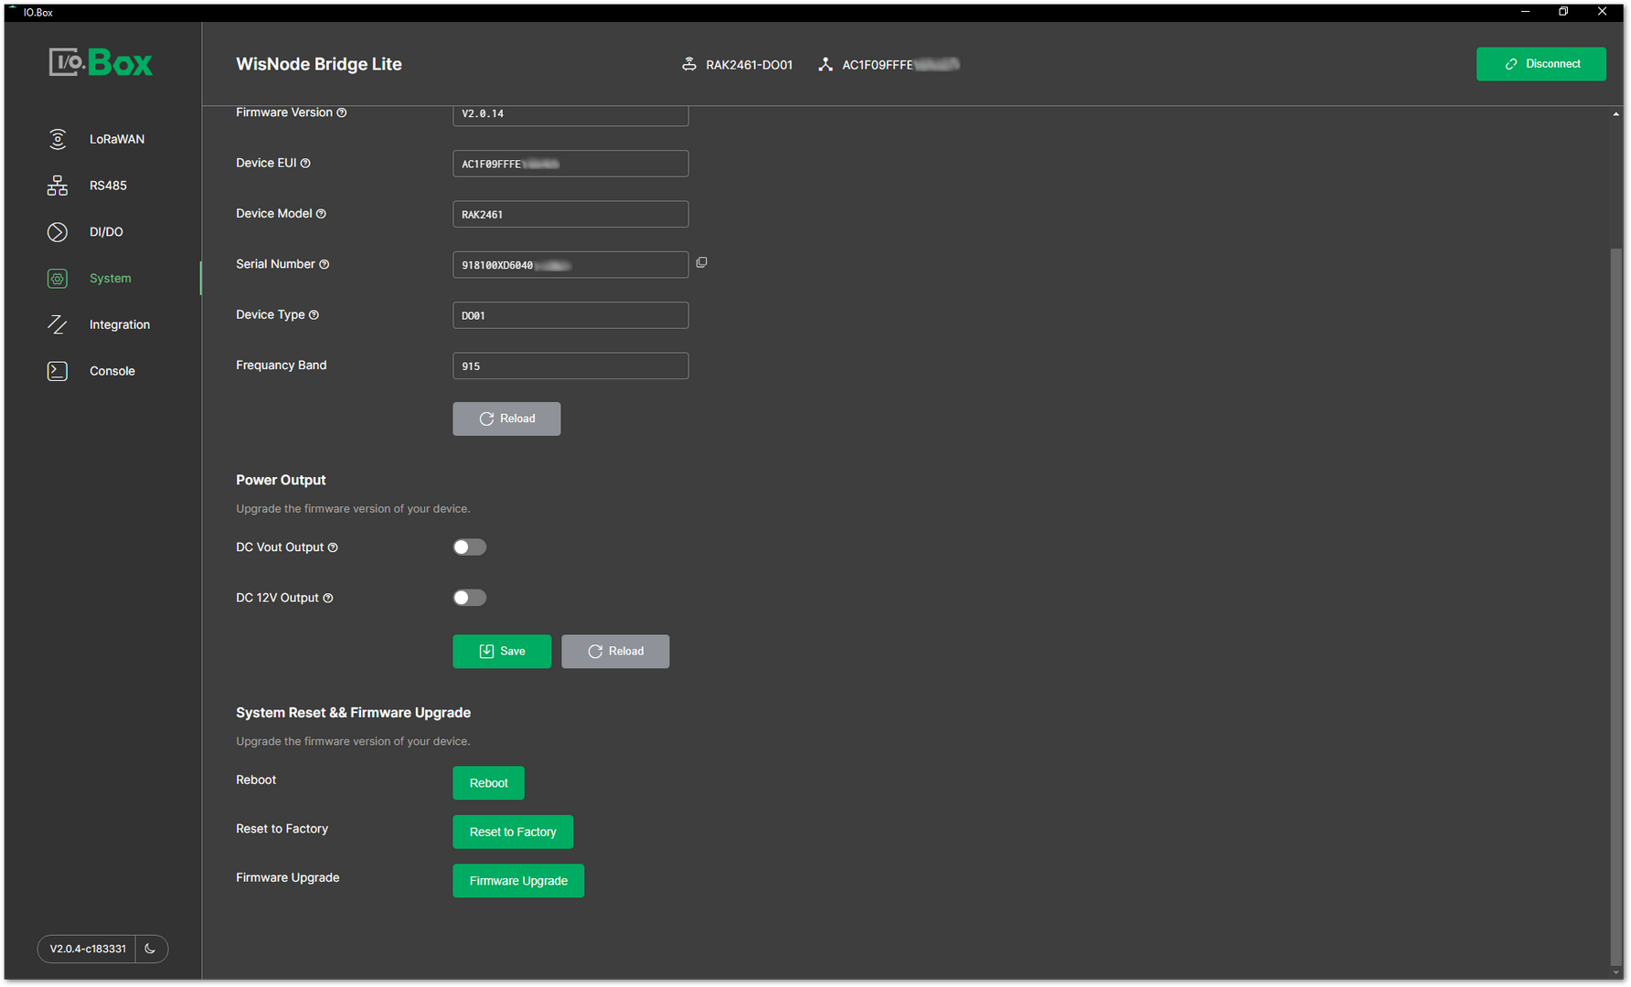Screen dimensions: 1631x987
Task: Click the Device EUI field
Action: click(x=570, y=164)
